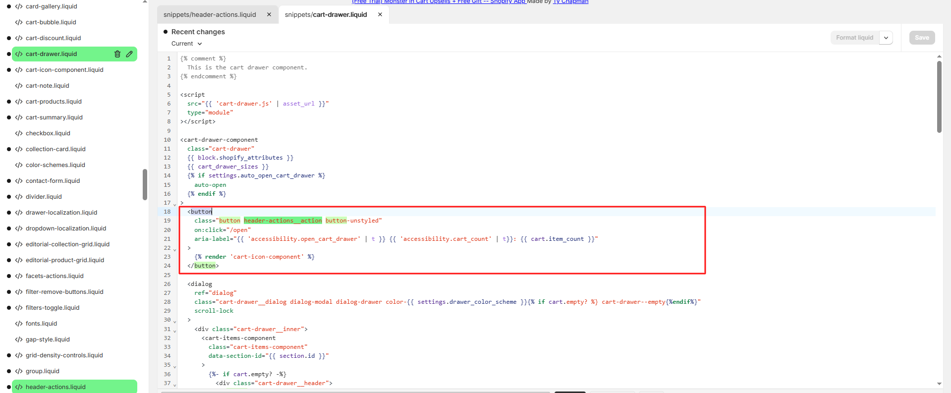Open facets-actions.liquid file
Viewport: 951px width, 393px height.
point(55,276)
